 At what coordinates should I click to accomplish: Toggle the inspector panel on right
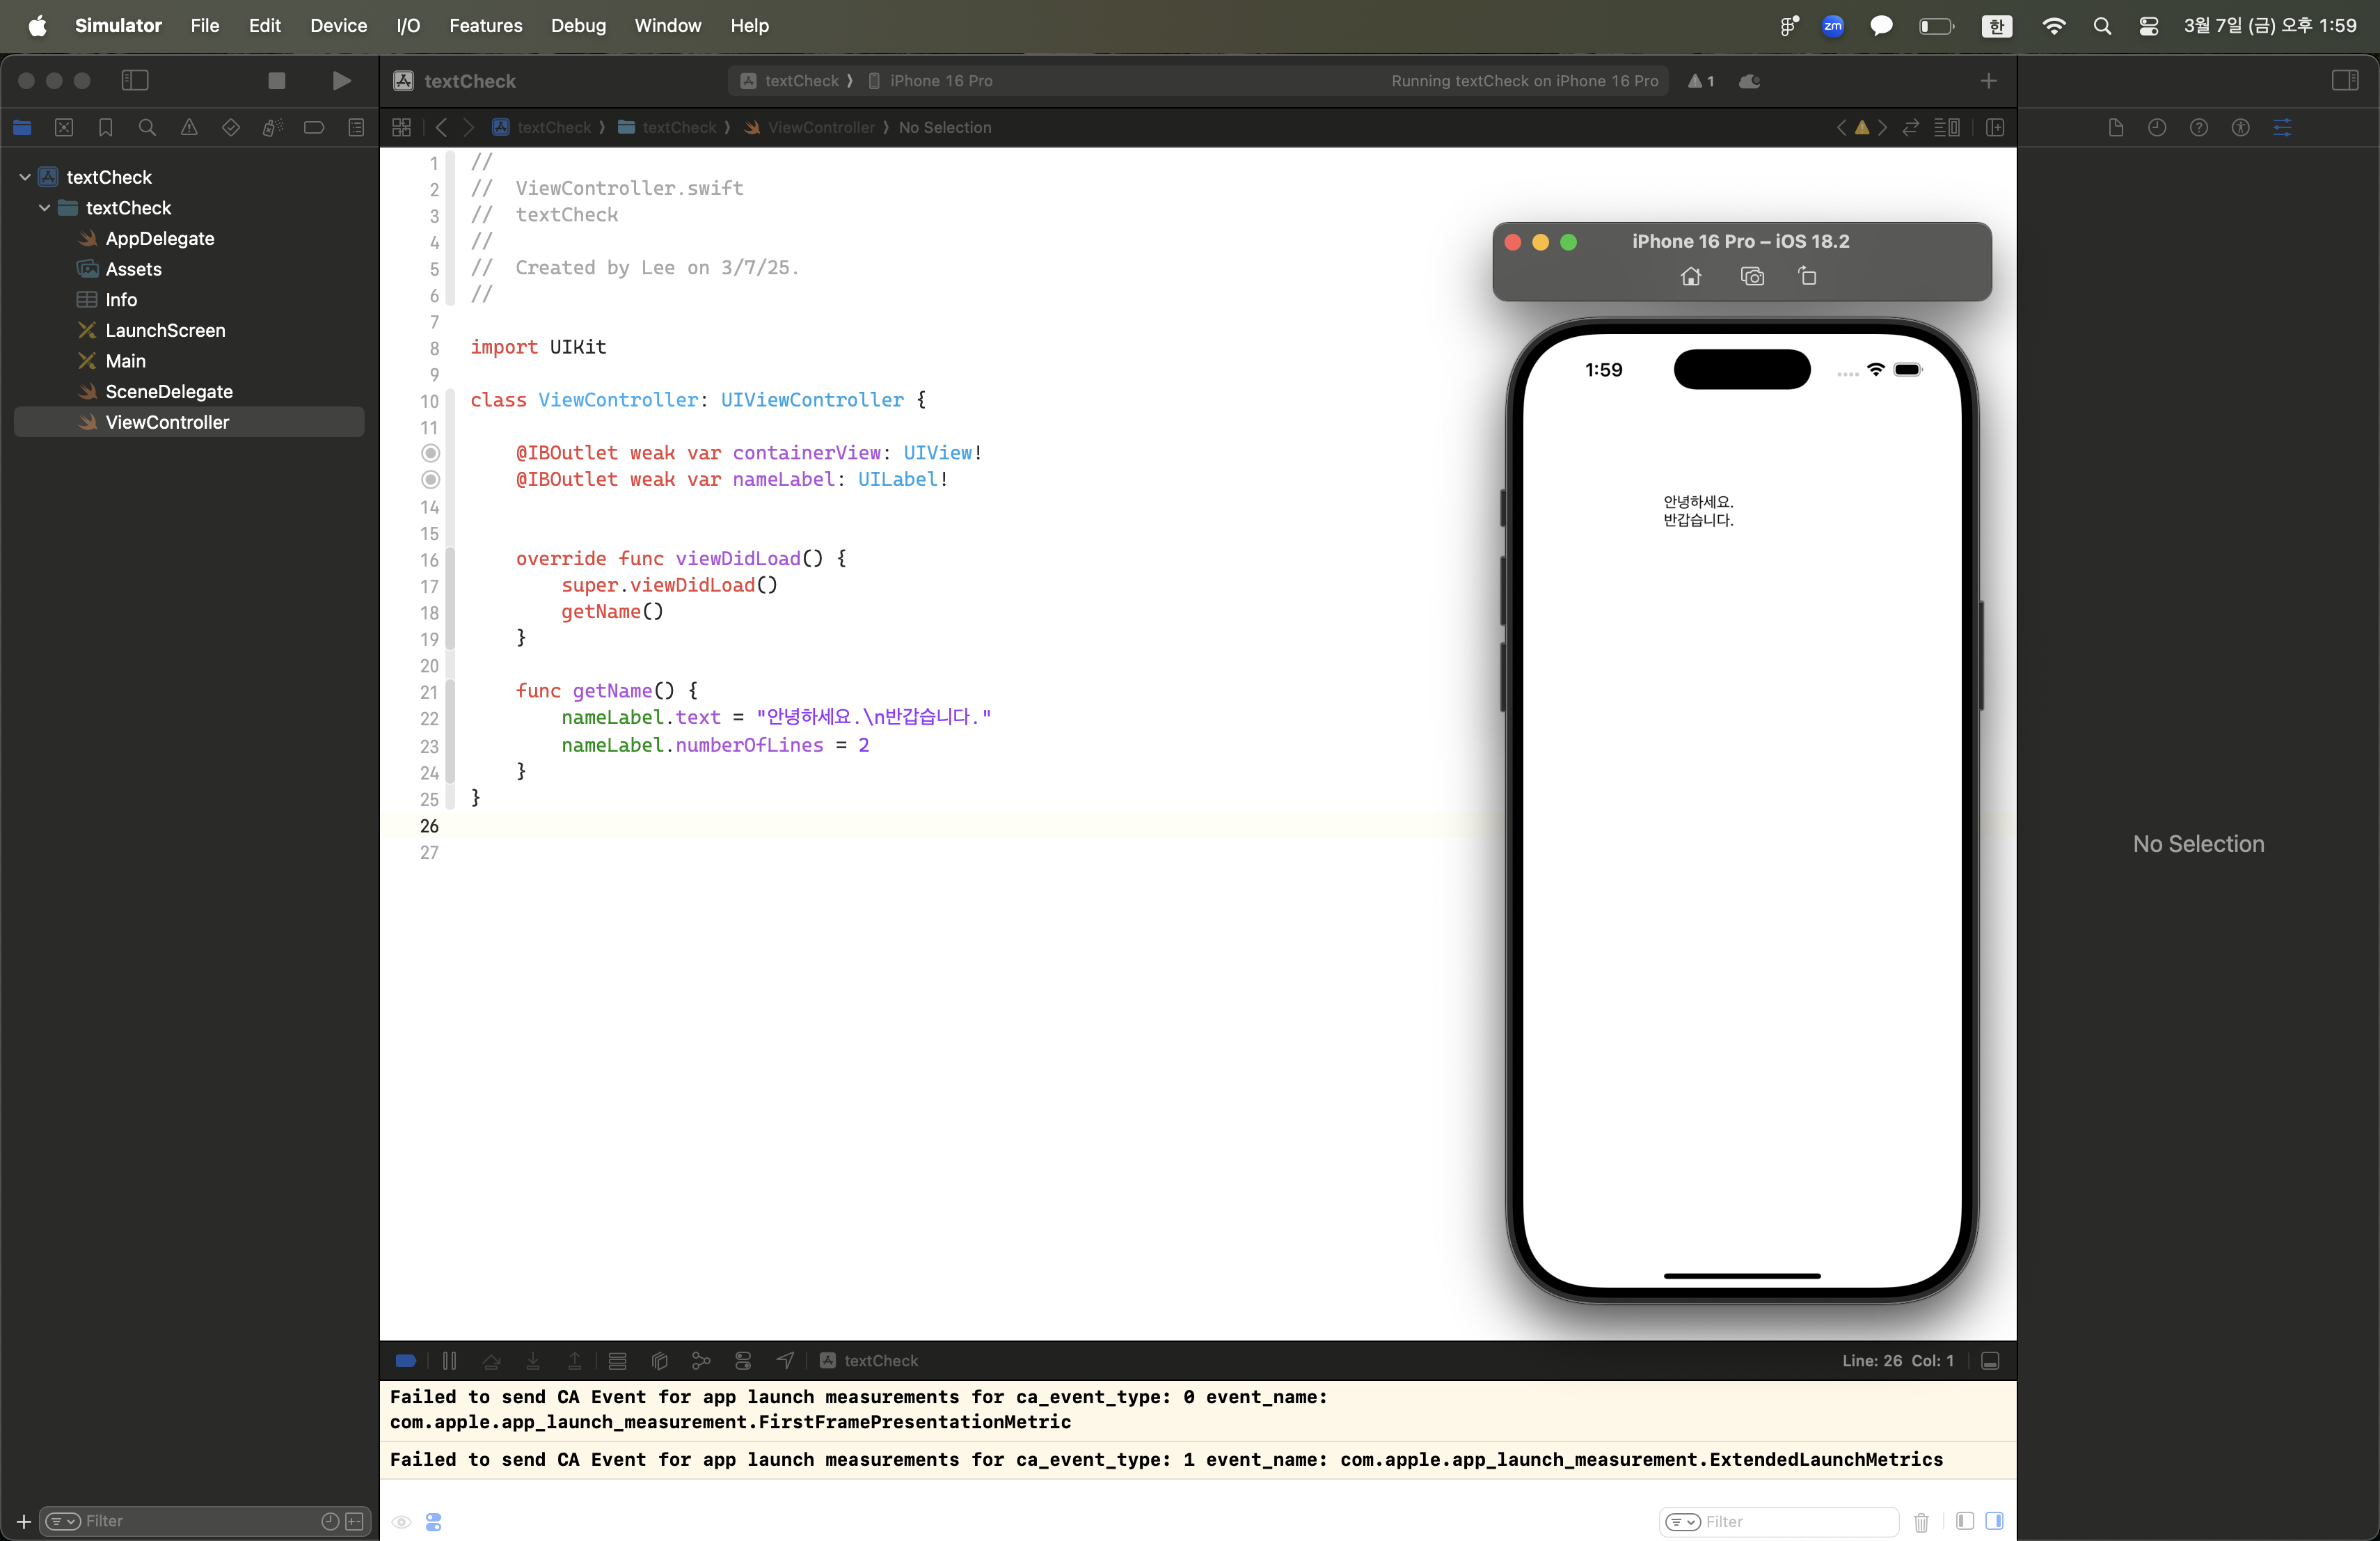(2344, 81)
